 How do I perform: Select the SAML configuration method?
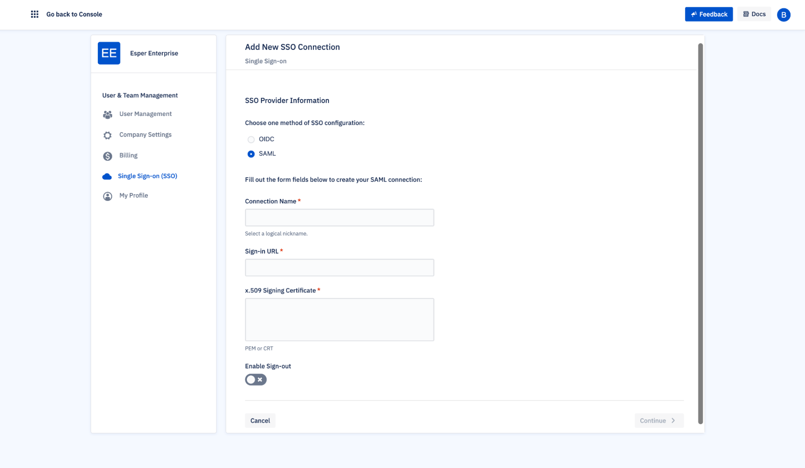251,154
